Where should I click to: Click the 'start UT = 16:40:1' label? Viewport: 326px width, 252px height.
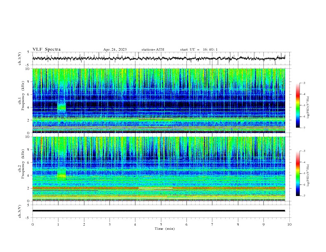199,49
